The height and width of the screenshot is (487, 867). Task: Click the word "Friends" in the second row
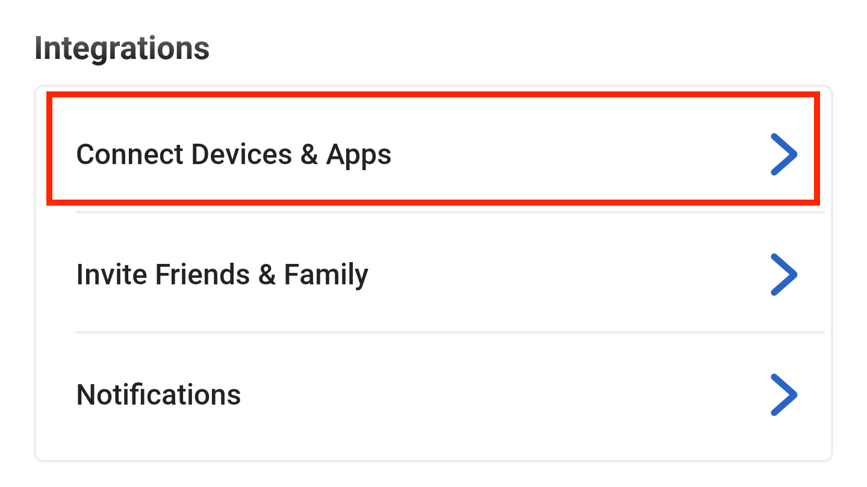click(202, 275)
